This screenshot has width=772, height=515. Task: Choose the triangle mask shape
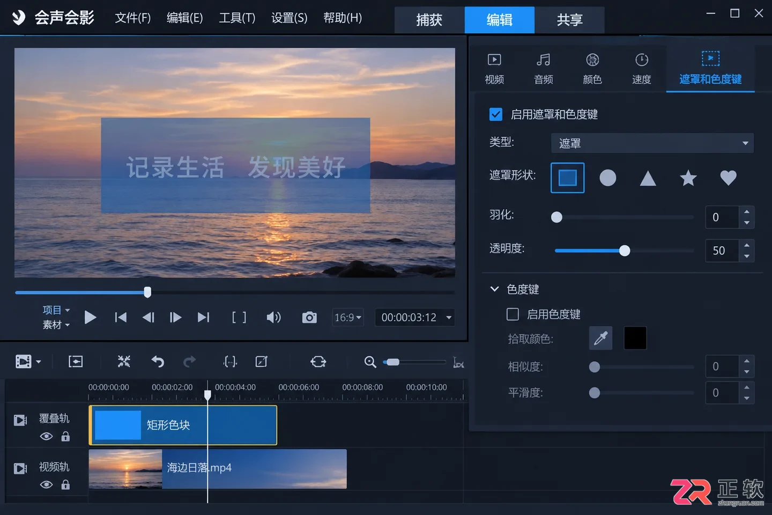pyautogui.click(x=648, y=178)
